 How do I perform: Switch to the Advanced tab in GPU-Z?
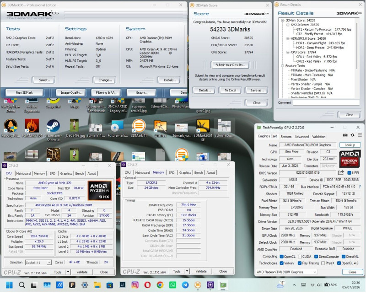302,137
